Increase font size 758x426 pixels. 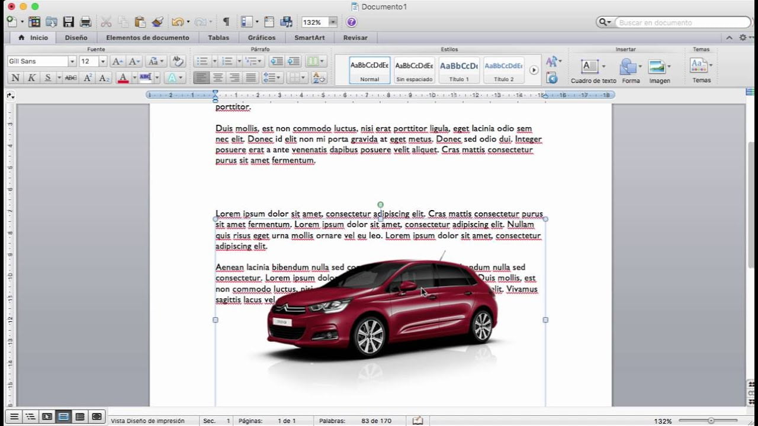tap(117, 61)
